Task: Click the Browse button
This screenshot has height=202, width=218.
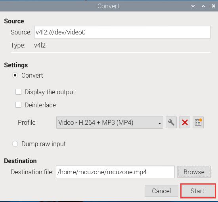Action: (194, 172)
